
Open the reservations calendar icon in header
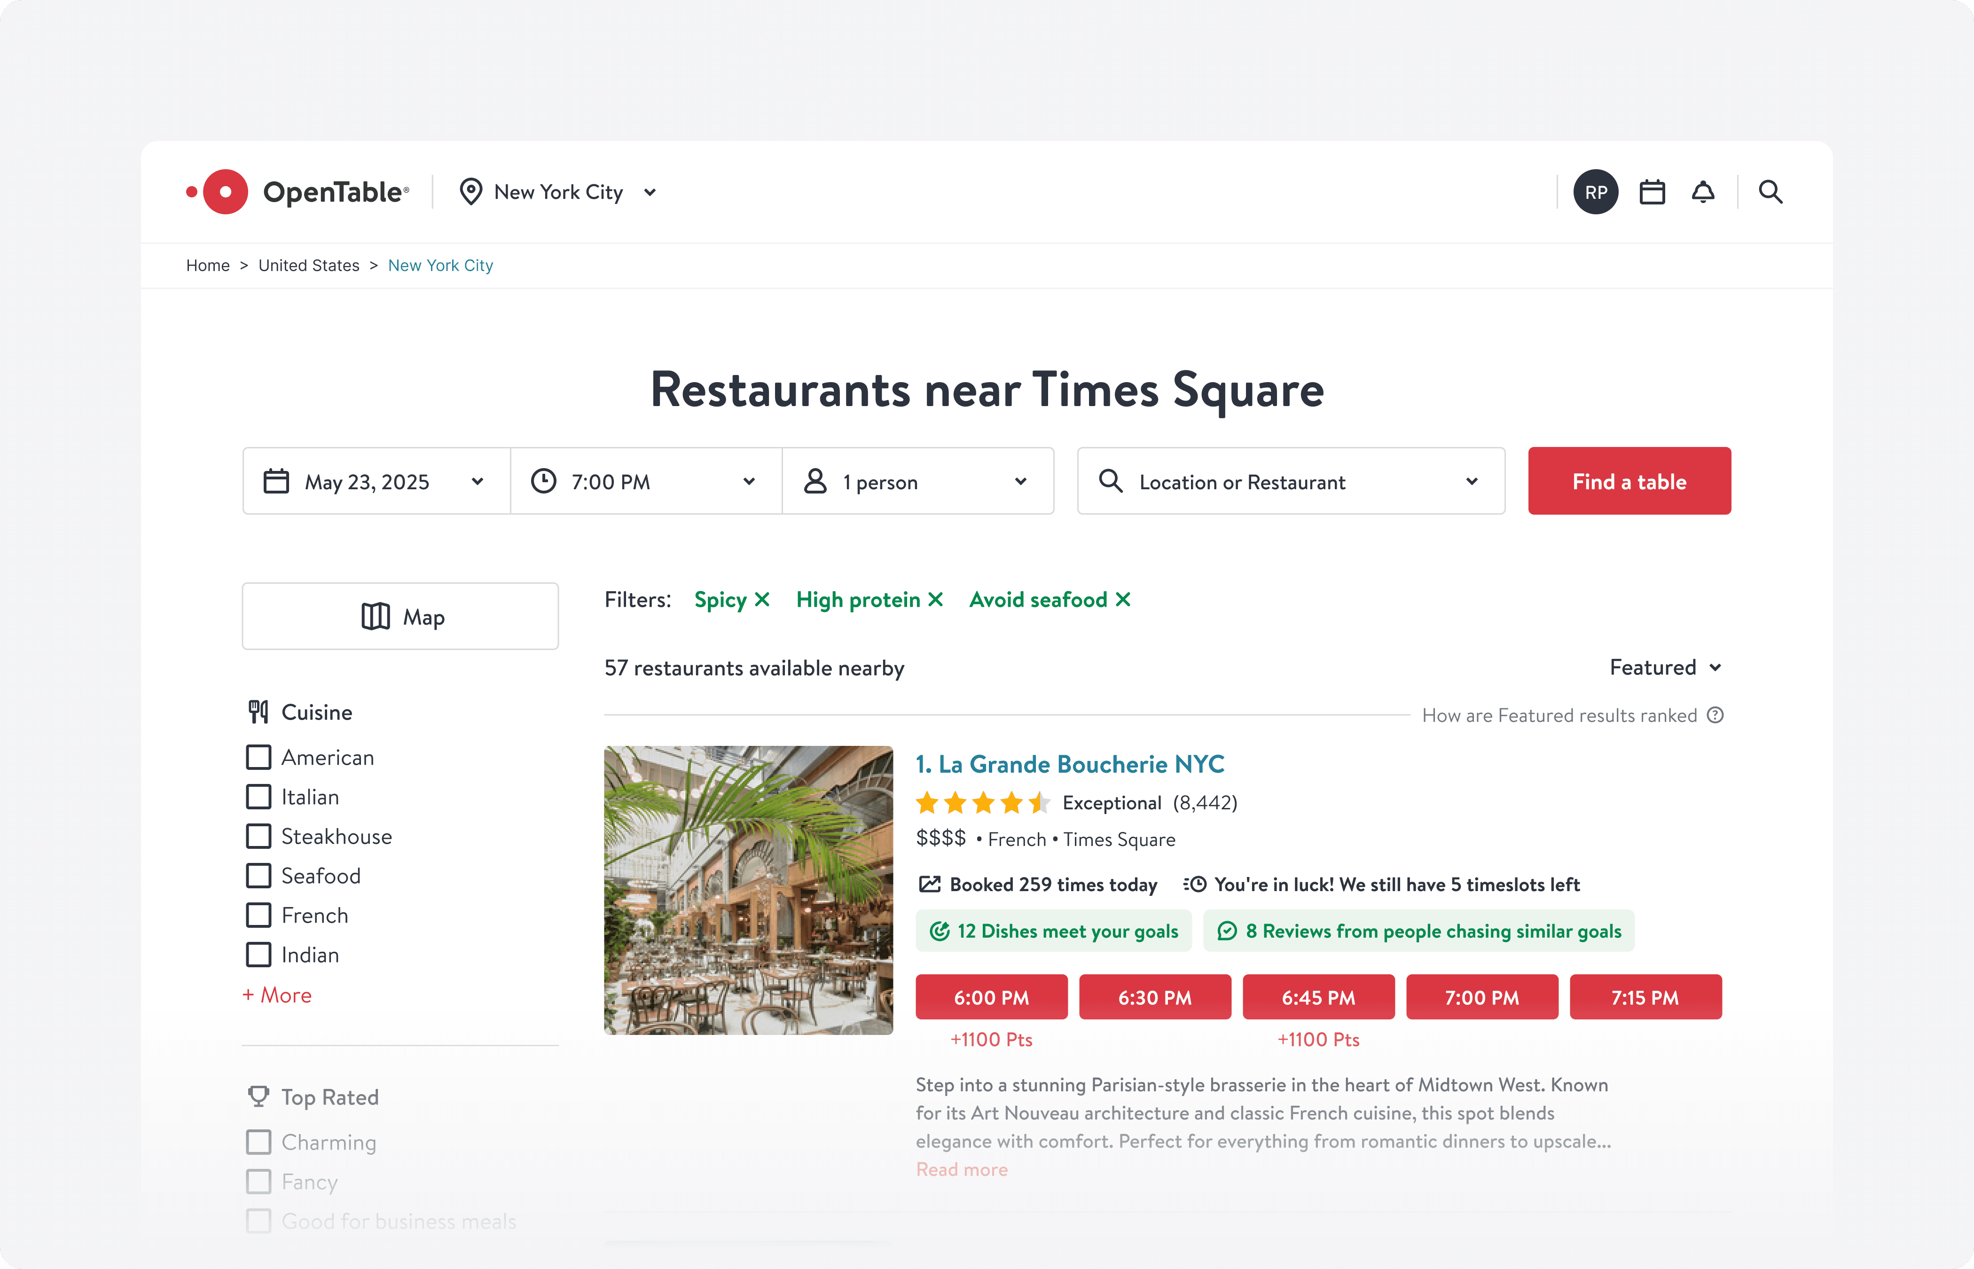tap(1652, 192)
